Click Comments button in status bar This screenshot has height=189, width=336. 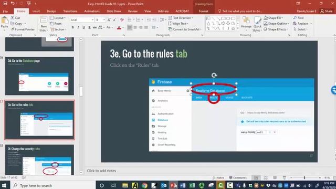[x=238, y=177]
